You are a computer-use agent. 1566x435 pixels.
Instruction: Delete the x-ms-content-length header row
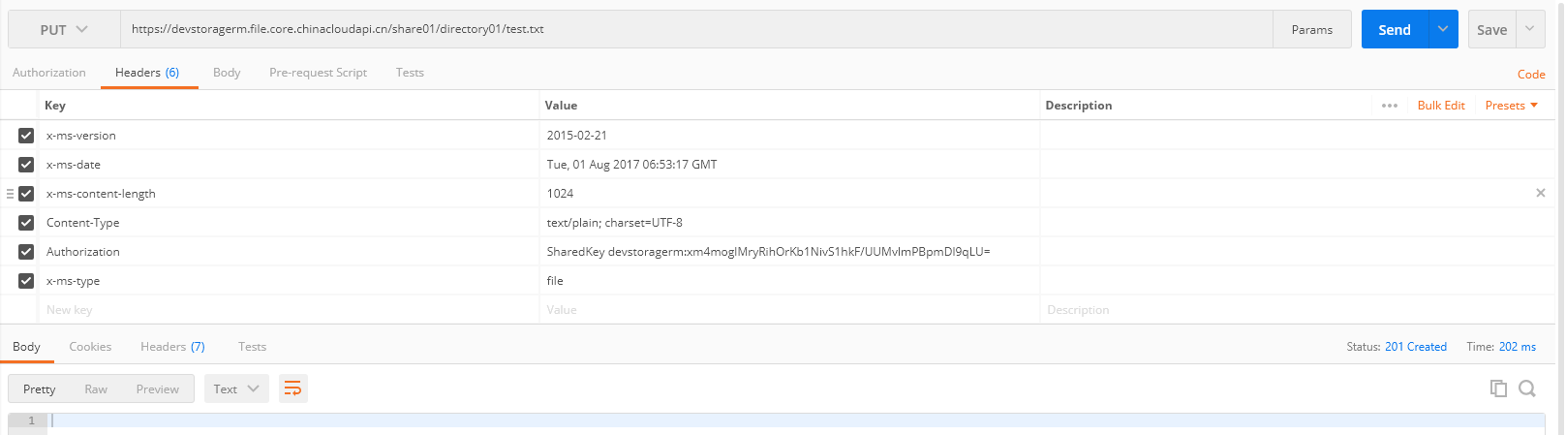click(x=1540, y=193)
